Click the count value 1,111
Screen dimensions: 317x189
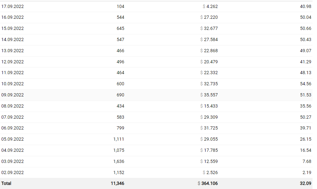point(119,139)
